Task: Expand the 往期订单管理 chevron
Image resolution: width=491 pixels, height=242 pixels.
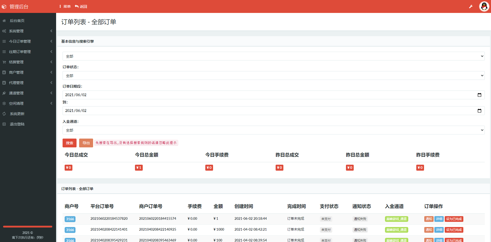Action: point(51,52)
